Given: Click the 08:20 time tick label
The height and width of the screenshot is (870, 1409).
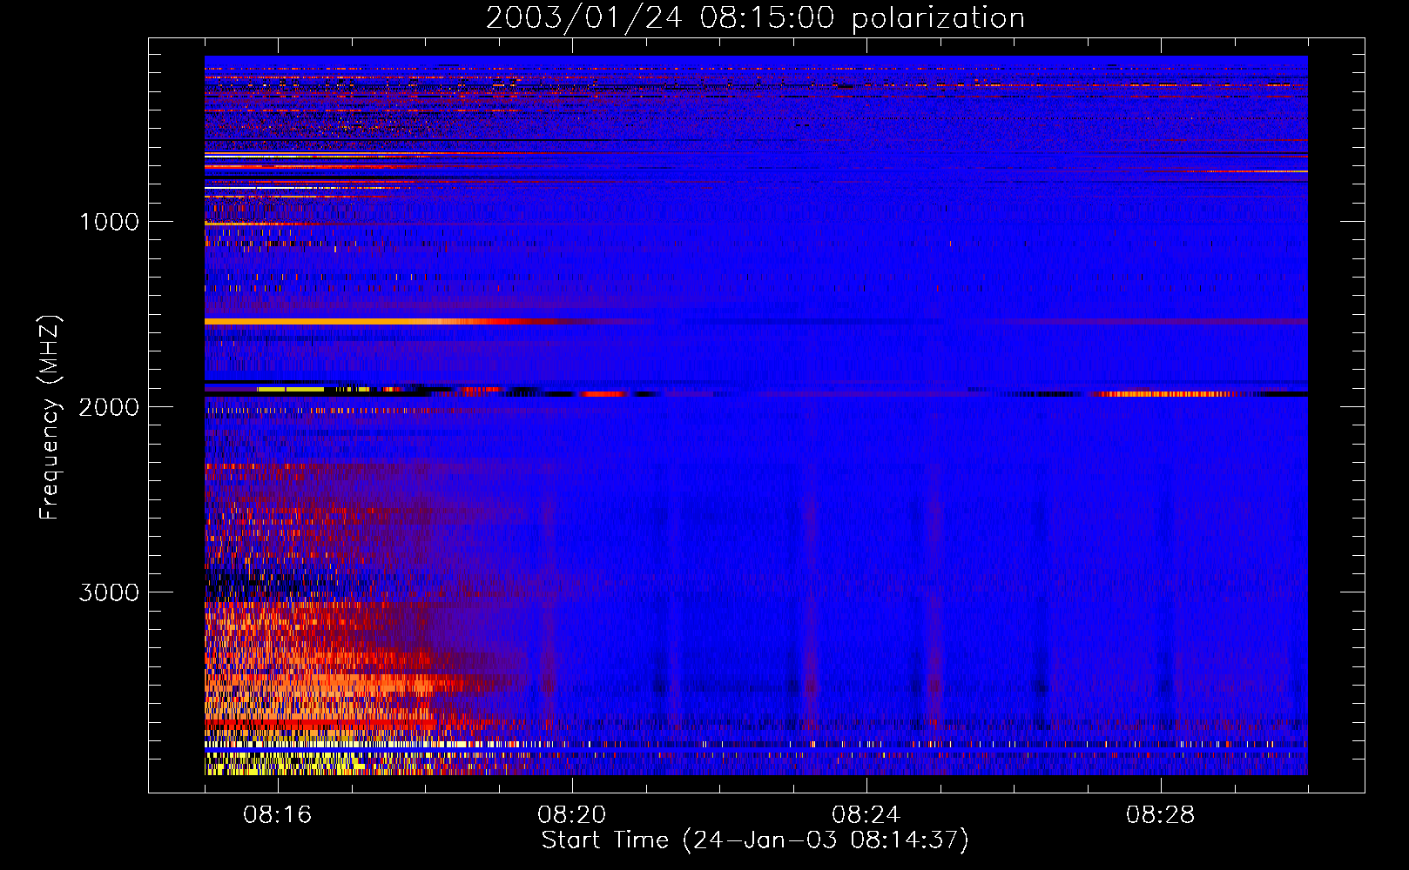Looking at the screenshot, I should coord(572,815).
